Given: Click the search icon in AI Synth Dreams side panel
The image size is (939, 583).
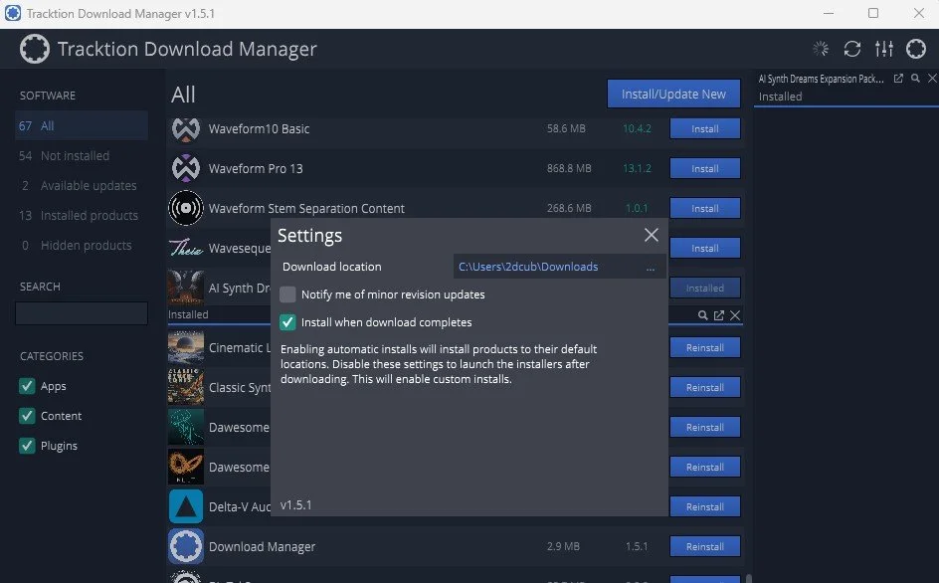Looking at the screenshot, I should pos(915,79).
